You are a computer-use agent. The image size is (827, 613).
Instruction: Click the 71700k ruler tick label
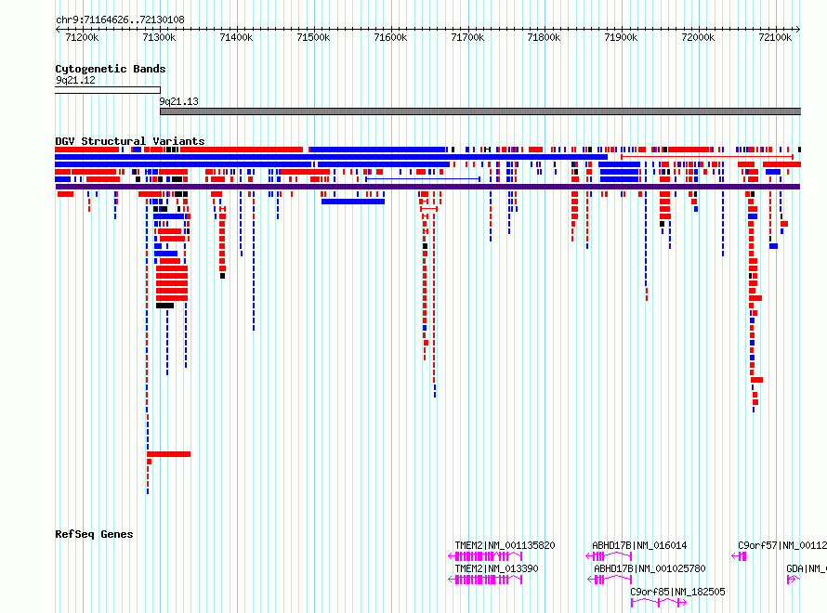[x=467, y=37]
